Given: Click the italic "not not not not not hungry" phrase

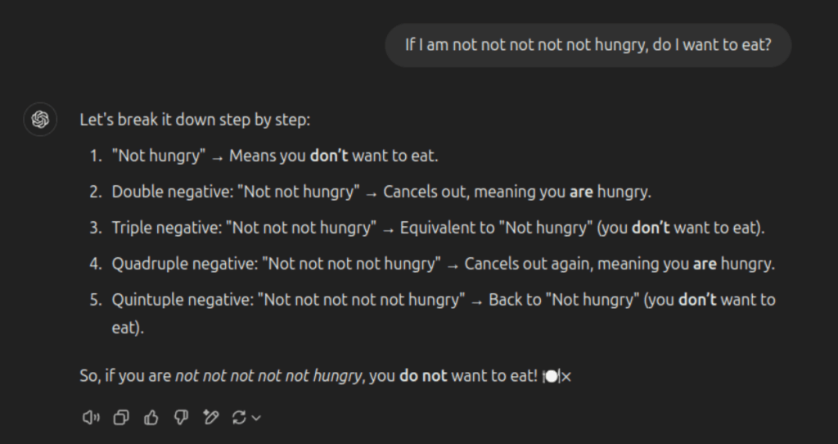Looking at the screenshot, I should click(268, 376).
